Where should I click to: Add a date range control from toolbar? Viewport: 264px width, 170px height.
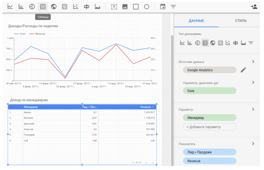pyautogui.click(x=163, y=7)
